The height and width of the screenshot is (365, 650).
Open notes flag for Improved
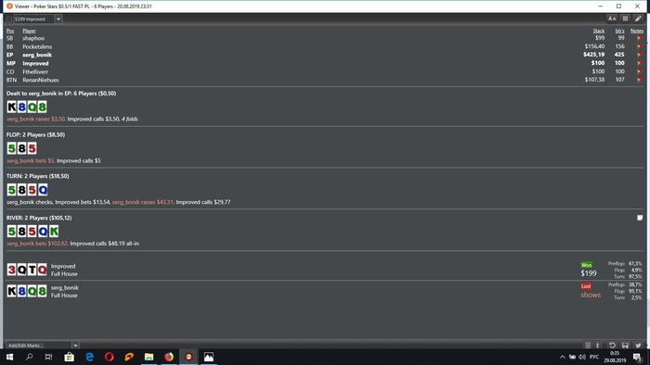[639, 63]
